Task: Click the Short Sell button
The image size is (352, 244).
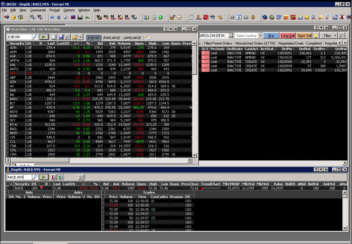Action: 304,36
